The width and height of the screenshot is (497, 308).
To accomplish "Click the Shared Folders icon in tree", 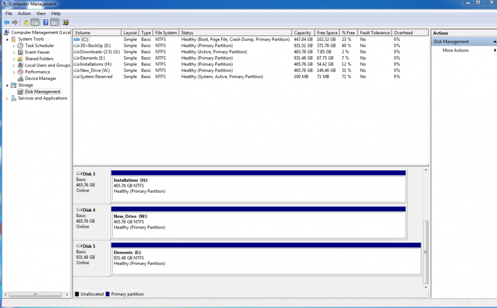I will click(20, 59).
